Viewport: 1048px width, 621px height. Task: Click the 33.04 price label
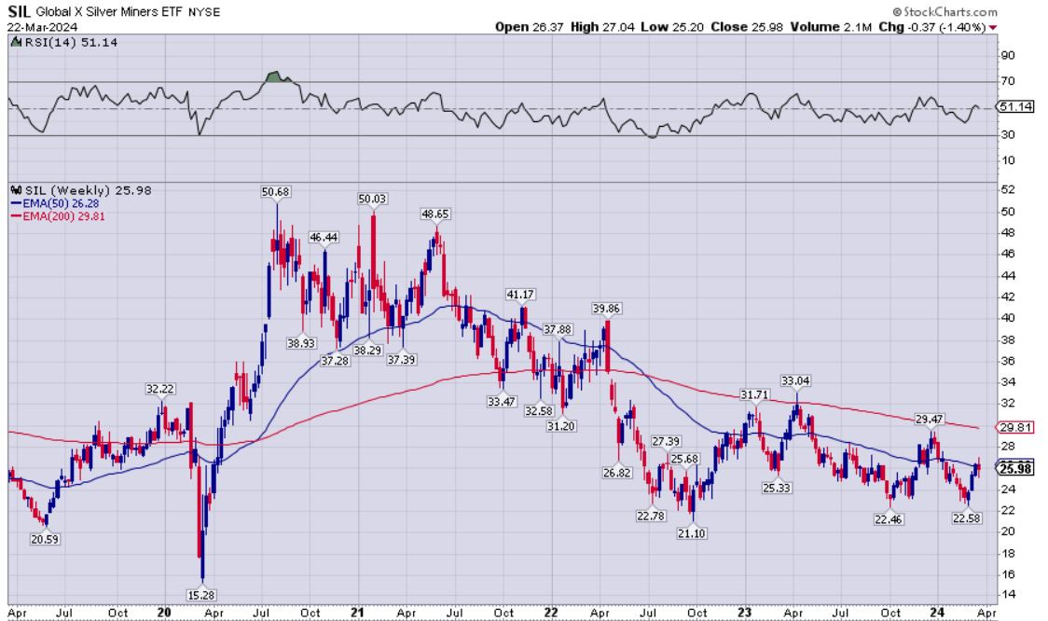[x=795, y=381]
